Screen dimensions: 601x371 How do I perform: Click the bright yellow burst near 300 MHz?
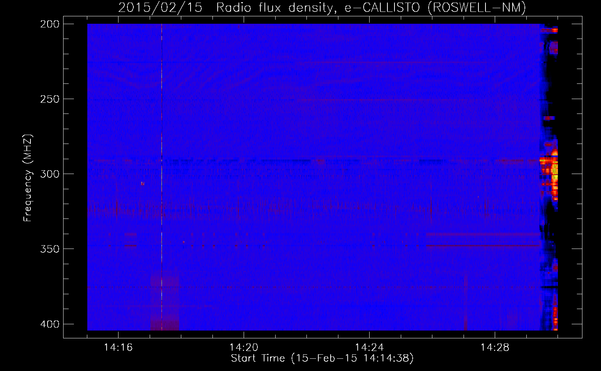[x=555, y=174]
